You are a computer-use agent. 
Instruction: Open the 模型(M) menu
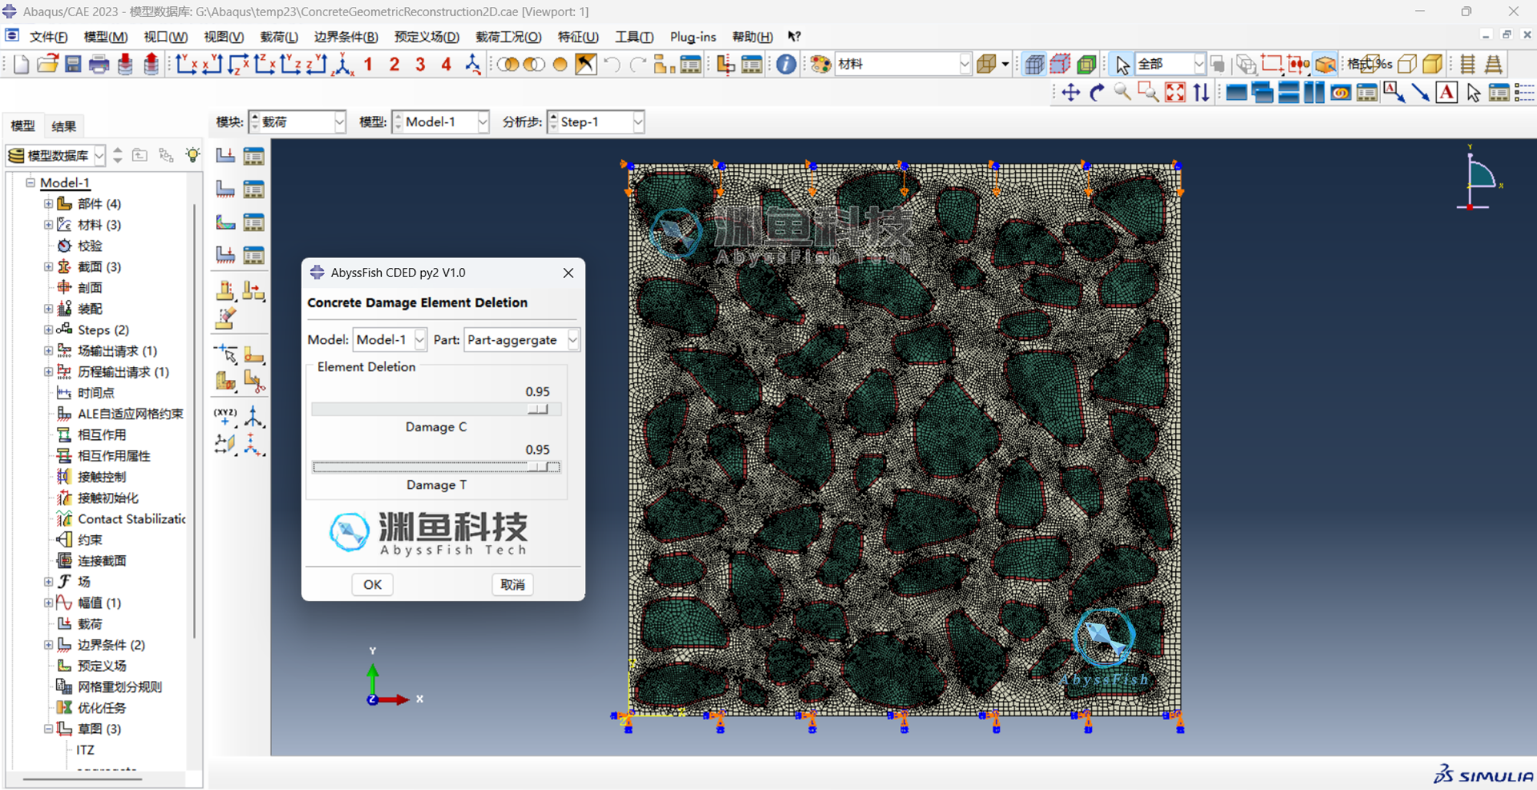(x=105, y=37)
